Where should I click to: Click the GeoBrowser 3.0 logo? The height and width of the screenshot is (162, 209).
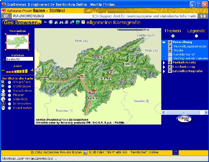22,22
